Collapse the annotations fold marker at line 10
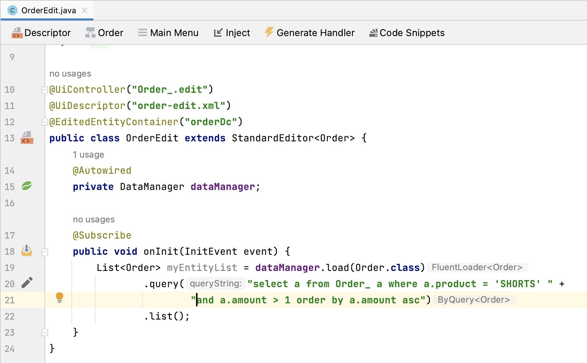Image resolution: width=587 pixels, height=363 pixels. click(45, 90)
